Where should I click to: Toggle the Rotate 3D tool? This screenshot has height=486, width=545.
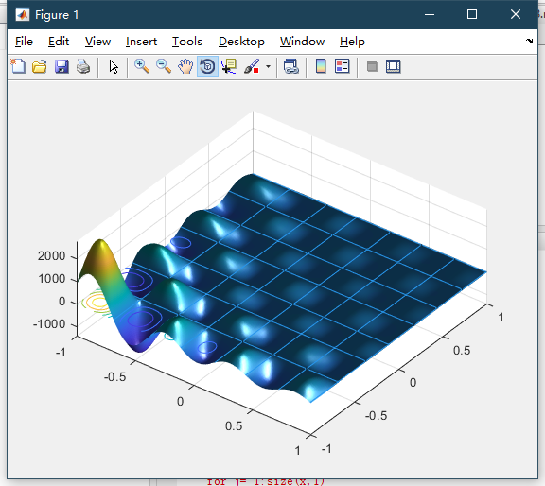tap(207, 66)
